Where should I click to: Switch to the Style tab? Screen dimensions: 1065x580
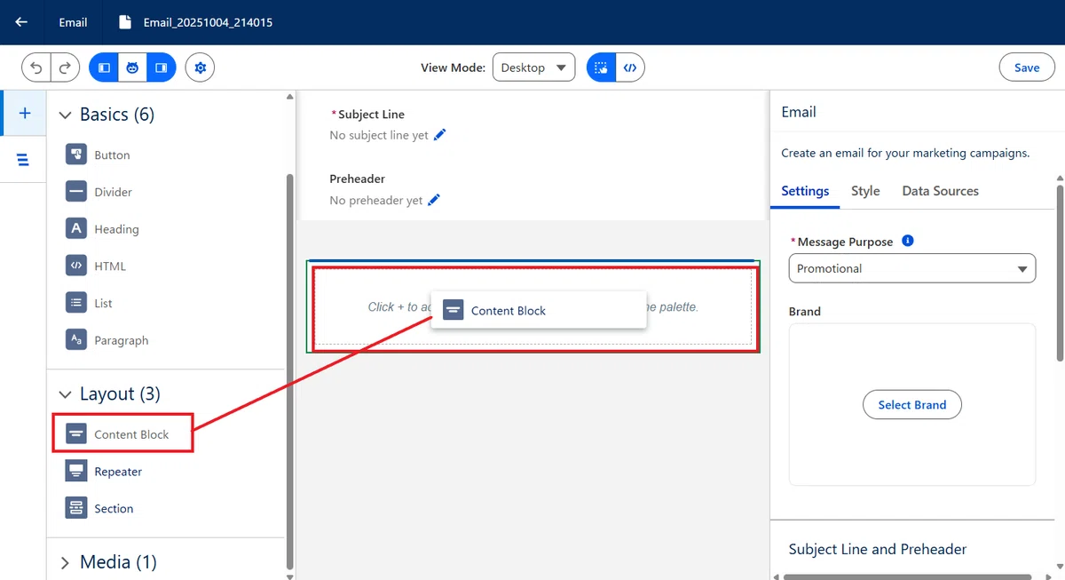(x=865, y=191)
